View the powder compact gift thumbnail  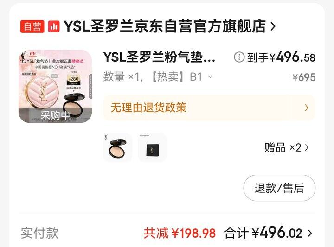pos(117,147)
